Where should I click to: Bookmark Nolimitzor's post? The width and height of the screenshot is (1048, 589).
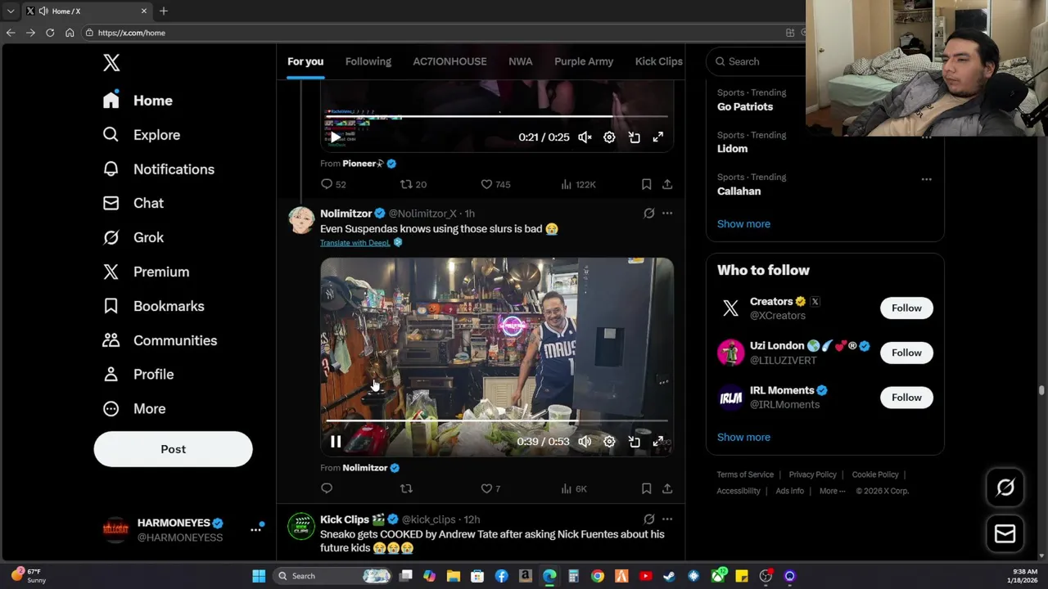646,488
